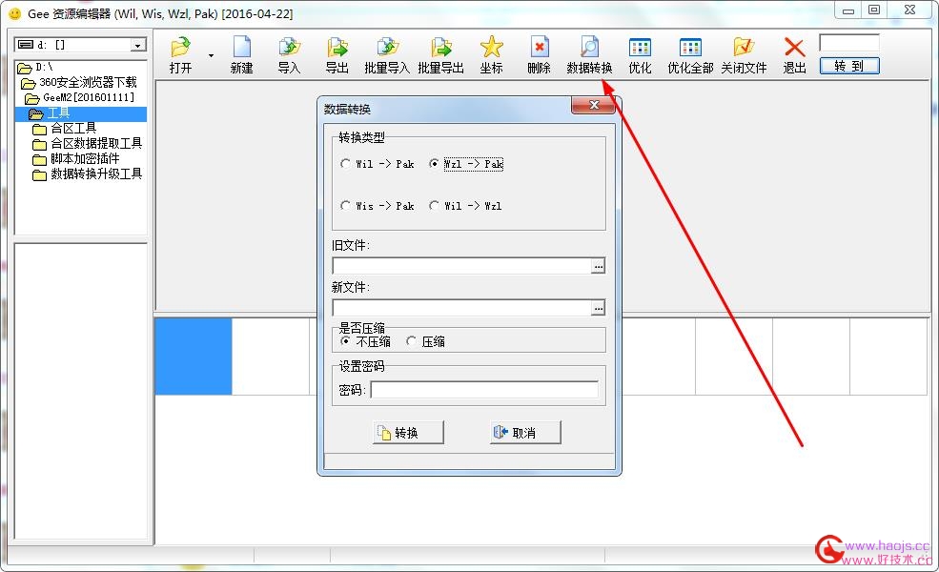The width and height of the screenshot is (939, 572).
Task: Select the Wil -> Wzl conversion type
Action: pos(466,205)
